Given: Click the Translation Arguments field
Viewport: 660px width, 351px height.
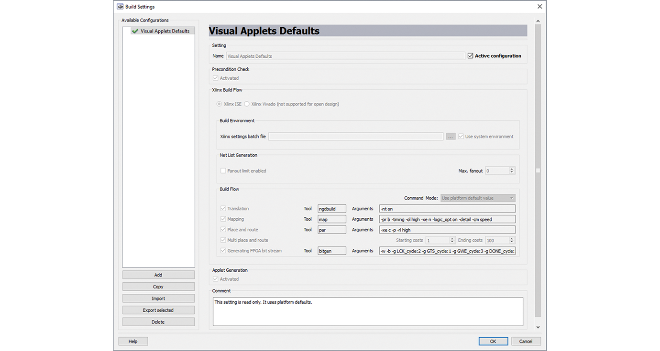Looking at the screenshot, I should pos(447,209).
